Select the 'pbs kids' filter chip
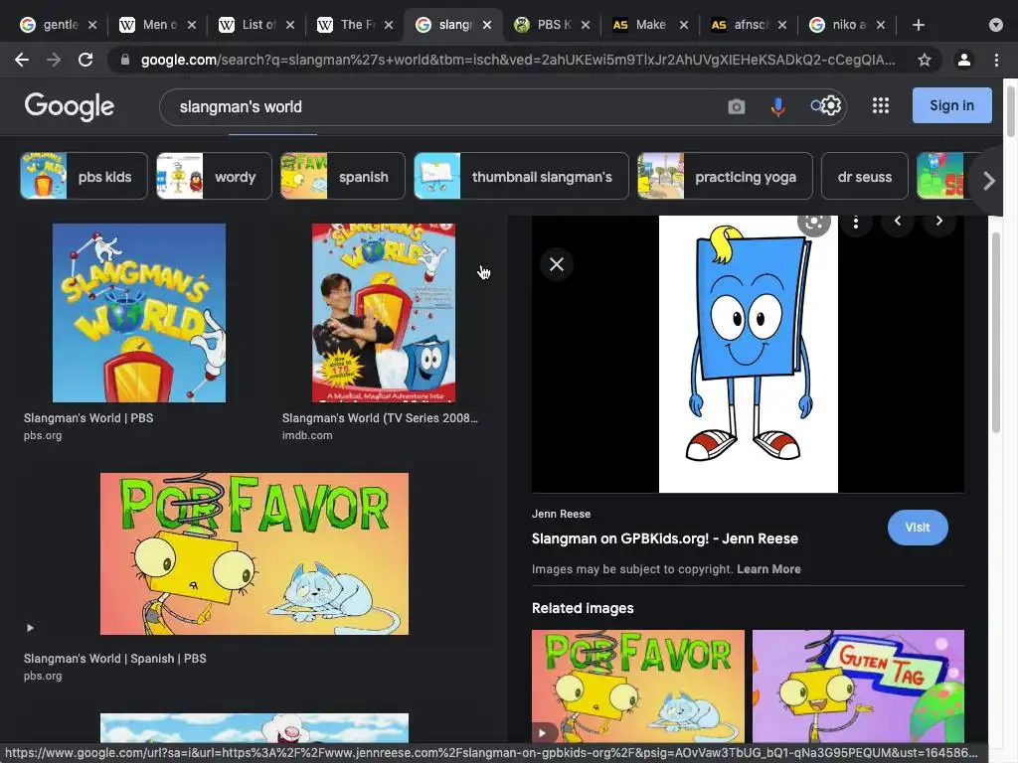The width and height of the screenshot is (1018, 763). point(84,177)
